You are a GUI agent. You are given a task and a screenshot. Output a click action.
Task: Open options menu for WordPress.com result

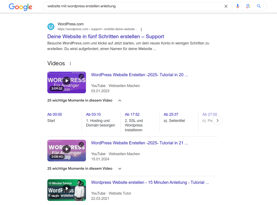[x=141, y=29]
